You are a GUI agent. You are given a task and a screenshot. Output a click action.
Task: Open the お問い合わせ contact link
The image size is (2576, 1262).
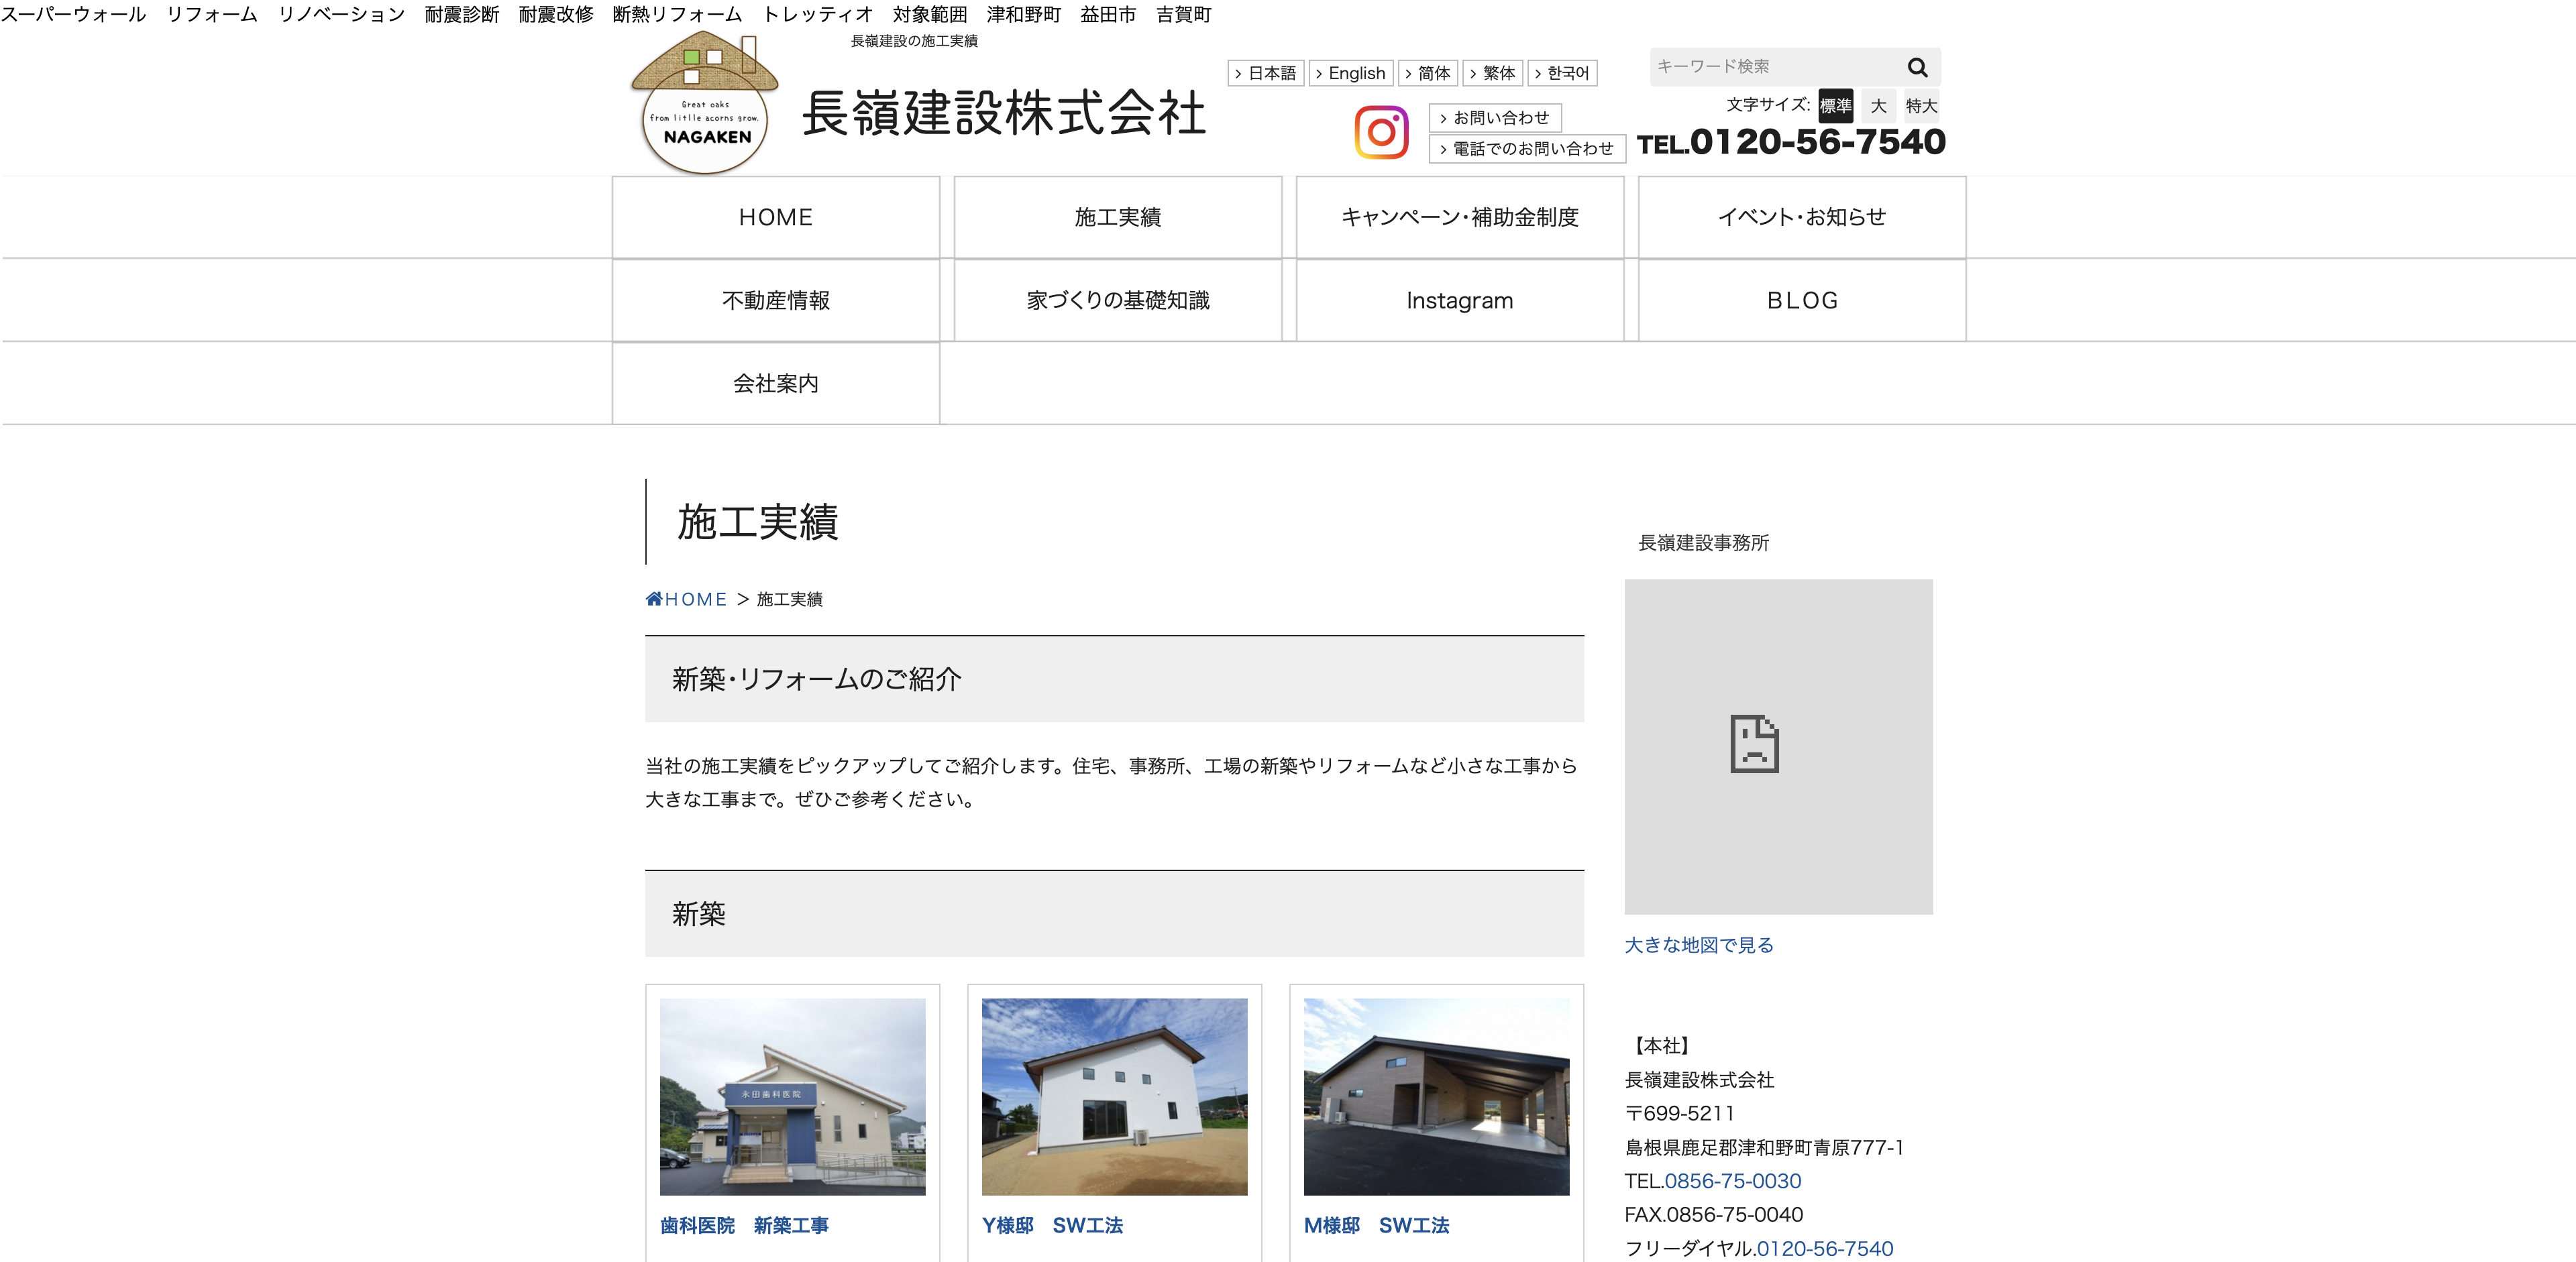pos(1495,118)
